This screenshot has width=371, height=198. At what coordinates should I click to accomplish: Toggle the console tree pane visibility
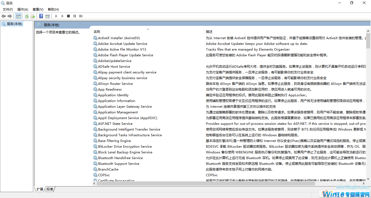(18, 16)
